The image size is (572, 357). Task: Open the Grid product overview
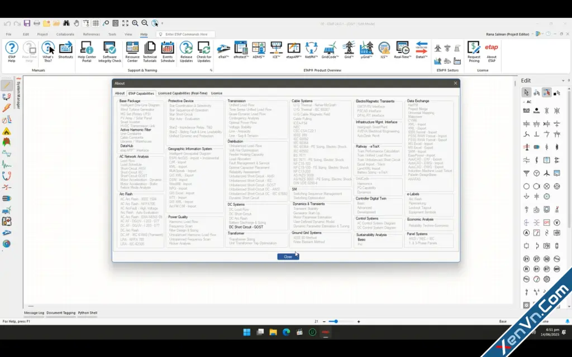(x=349, y=50)
